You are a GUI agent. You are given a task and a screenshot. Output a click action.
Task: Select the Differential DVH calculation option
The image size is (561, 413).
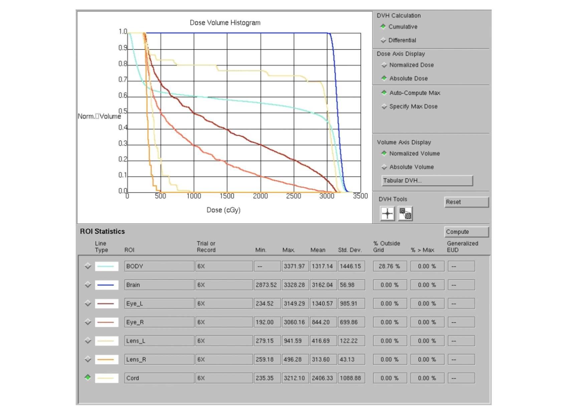point(383,40)
